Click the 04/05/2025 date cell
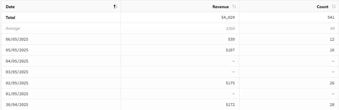The height and width of the screenshot is (110, 339). click(17, 61)
